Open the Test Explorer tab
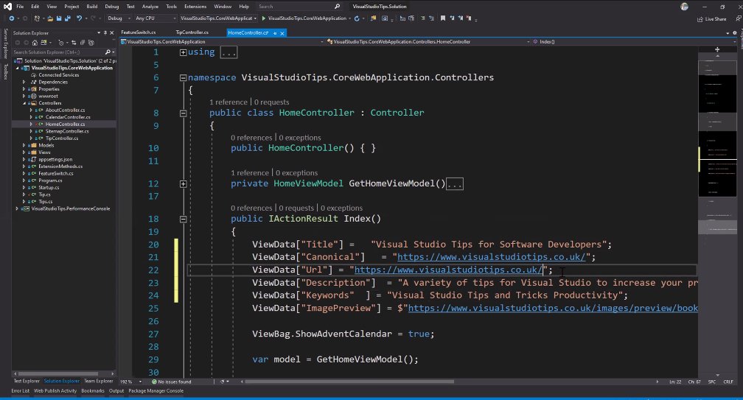Screen dimensions: 743x400 27,381
